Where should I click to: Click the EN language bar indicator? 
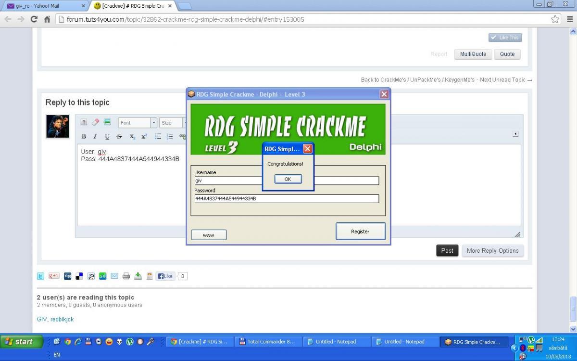[57, 355]
